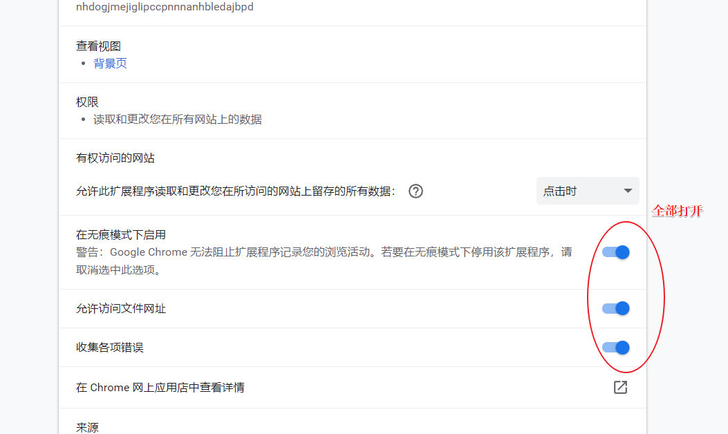Turn off the 在无痕模式下启用 switch

[615, 252]
